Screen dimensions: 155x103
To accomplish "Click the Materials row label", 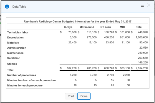I will point(13,43).
